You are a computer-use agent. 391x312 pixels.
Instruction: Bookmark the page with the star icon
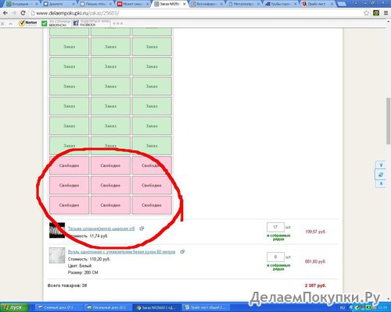pos(366,13)
